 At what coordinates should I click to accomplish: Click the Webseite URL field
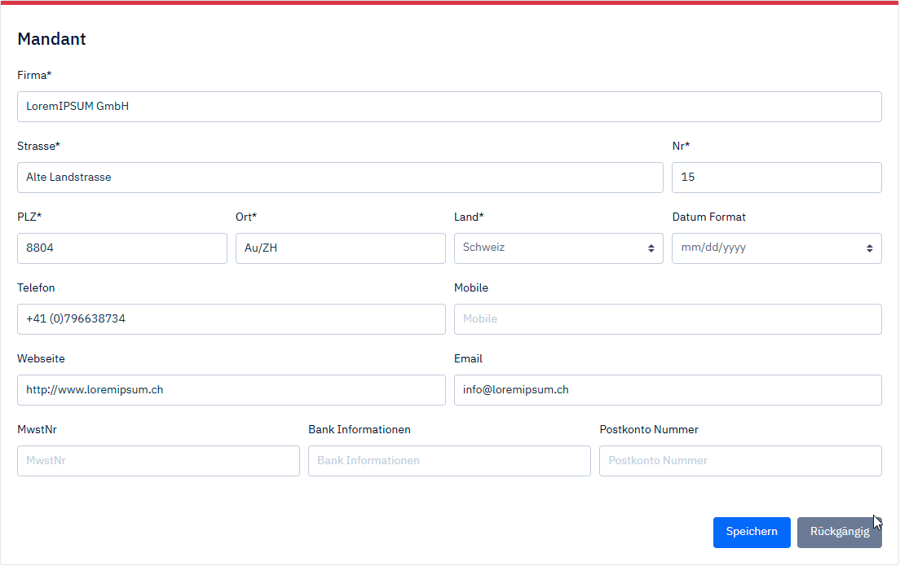[x=231, y=390]
